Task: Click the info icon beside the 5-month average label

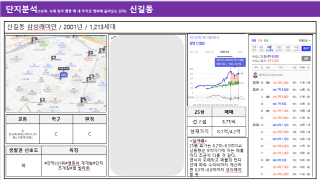Action: pyautogui.click(x=218, y=38)
